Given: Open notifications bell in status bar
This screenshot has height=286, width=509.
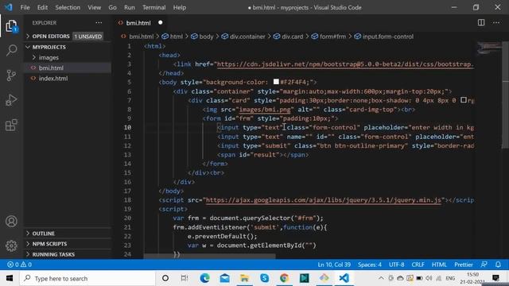Looking at the screenshot, I should pyautogui.click(x=498, y=265).
